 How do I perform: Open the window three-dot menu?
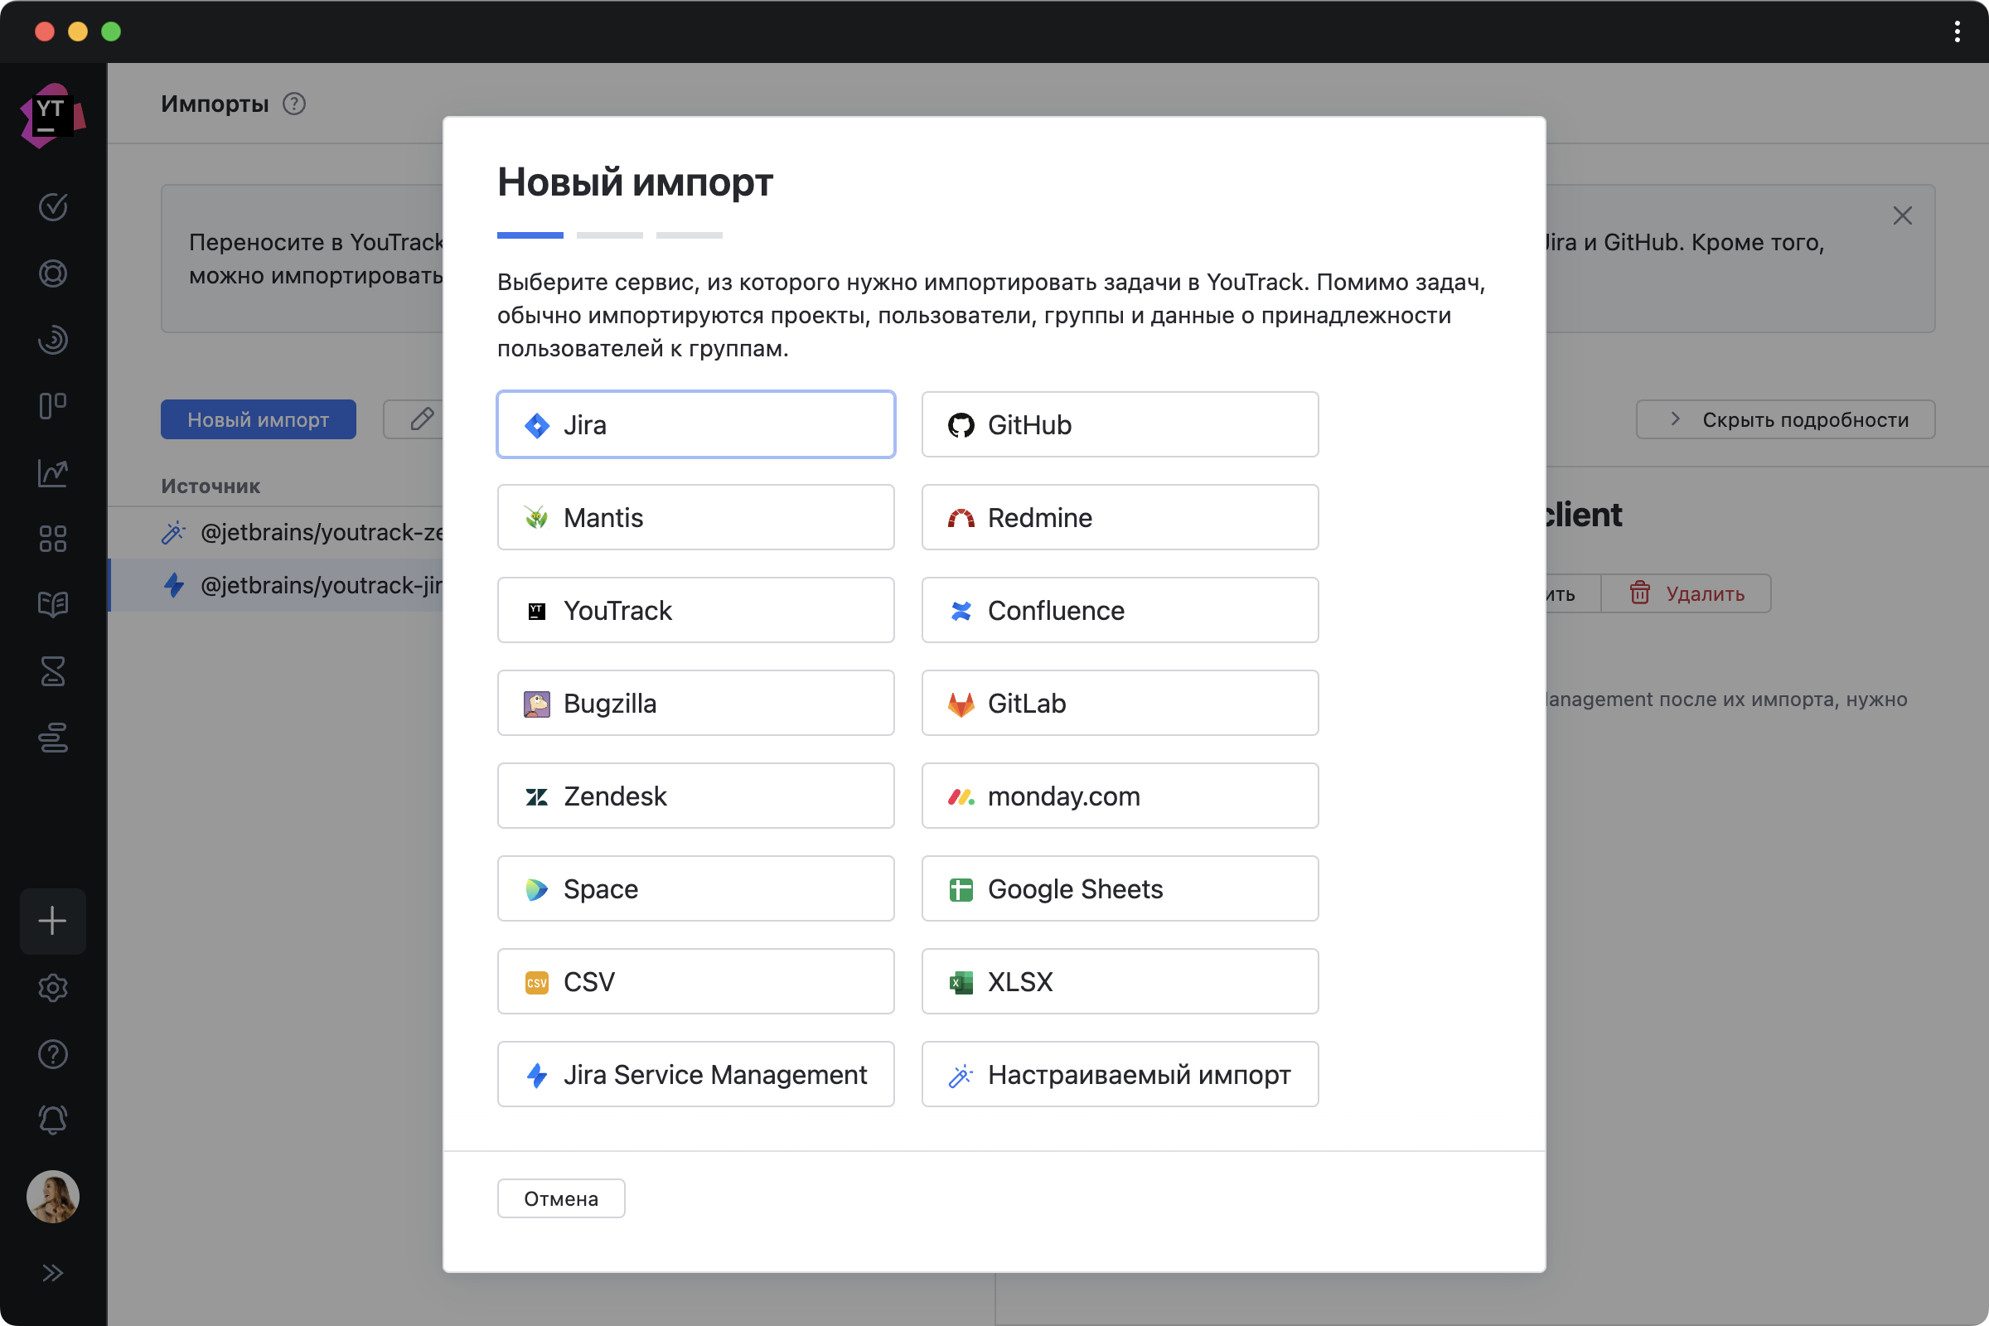coord(1957,31)
